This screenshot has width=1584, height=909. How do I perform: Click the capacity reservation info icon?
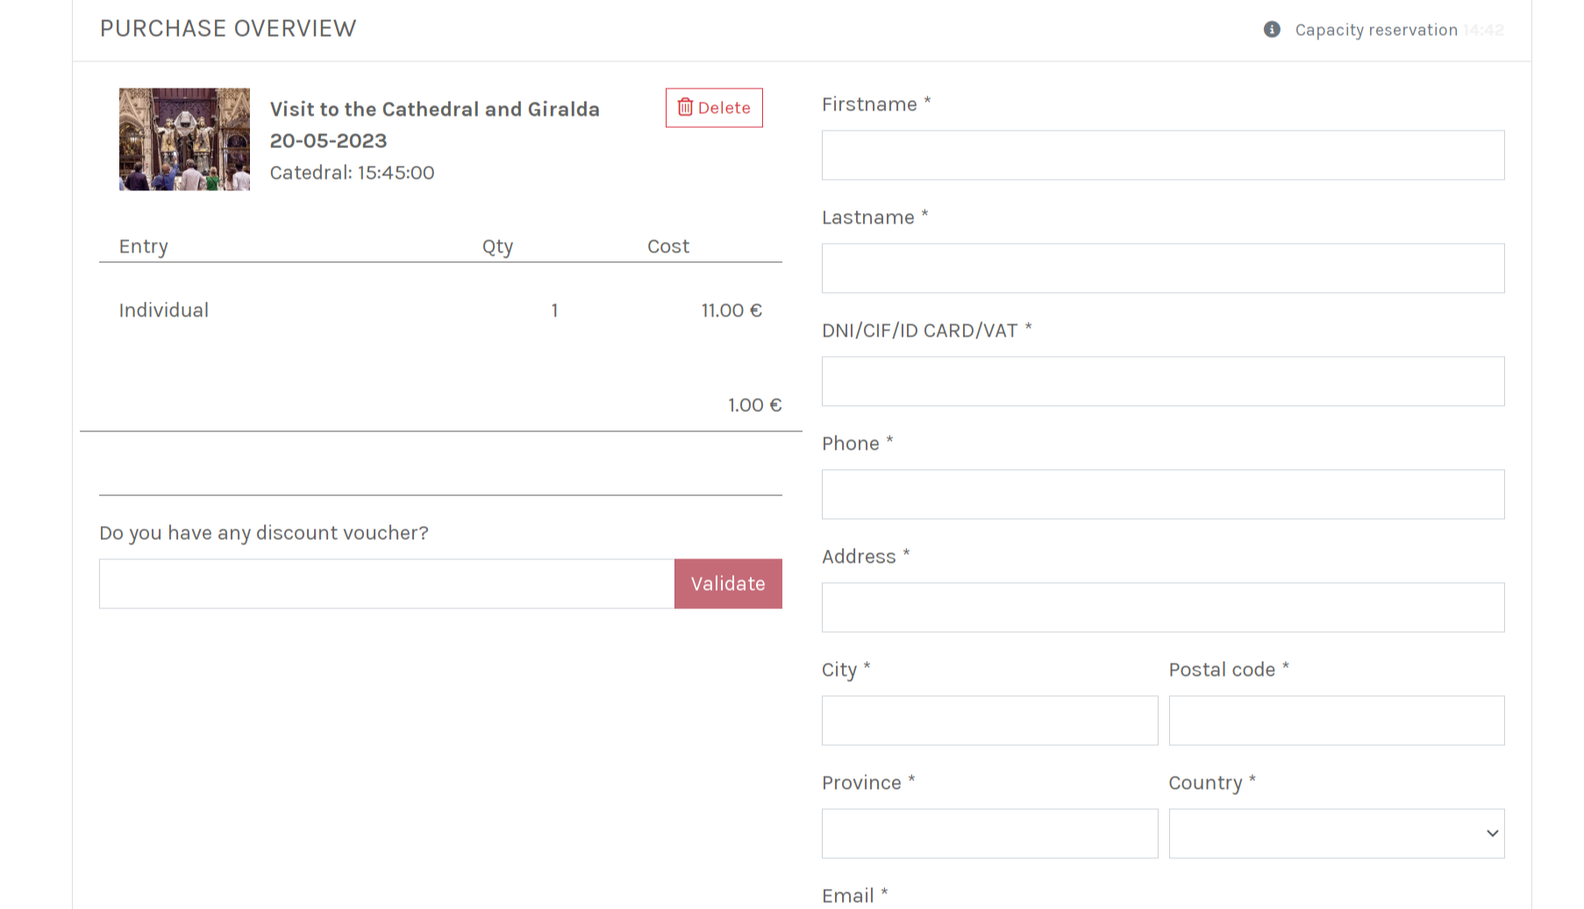coord(1272,30)
